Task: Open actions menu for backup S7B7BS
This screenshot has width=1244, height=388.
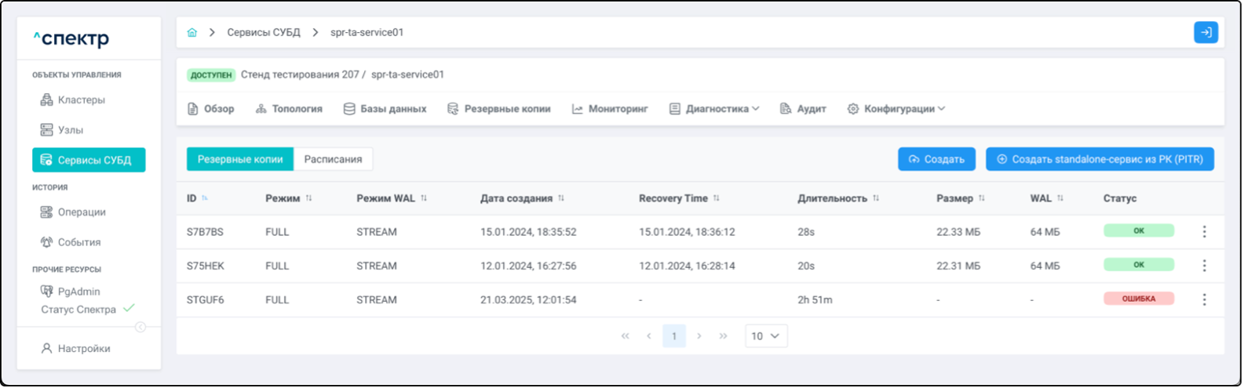Action: click(x=1204, y=232)
